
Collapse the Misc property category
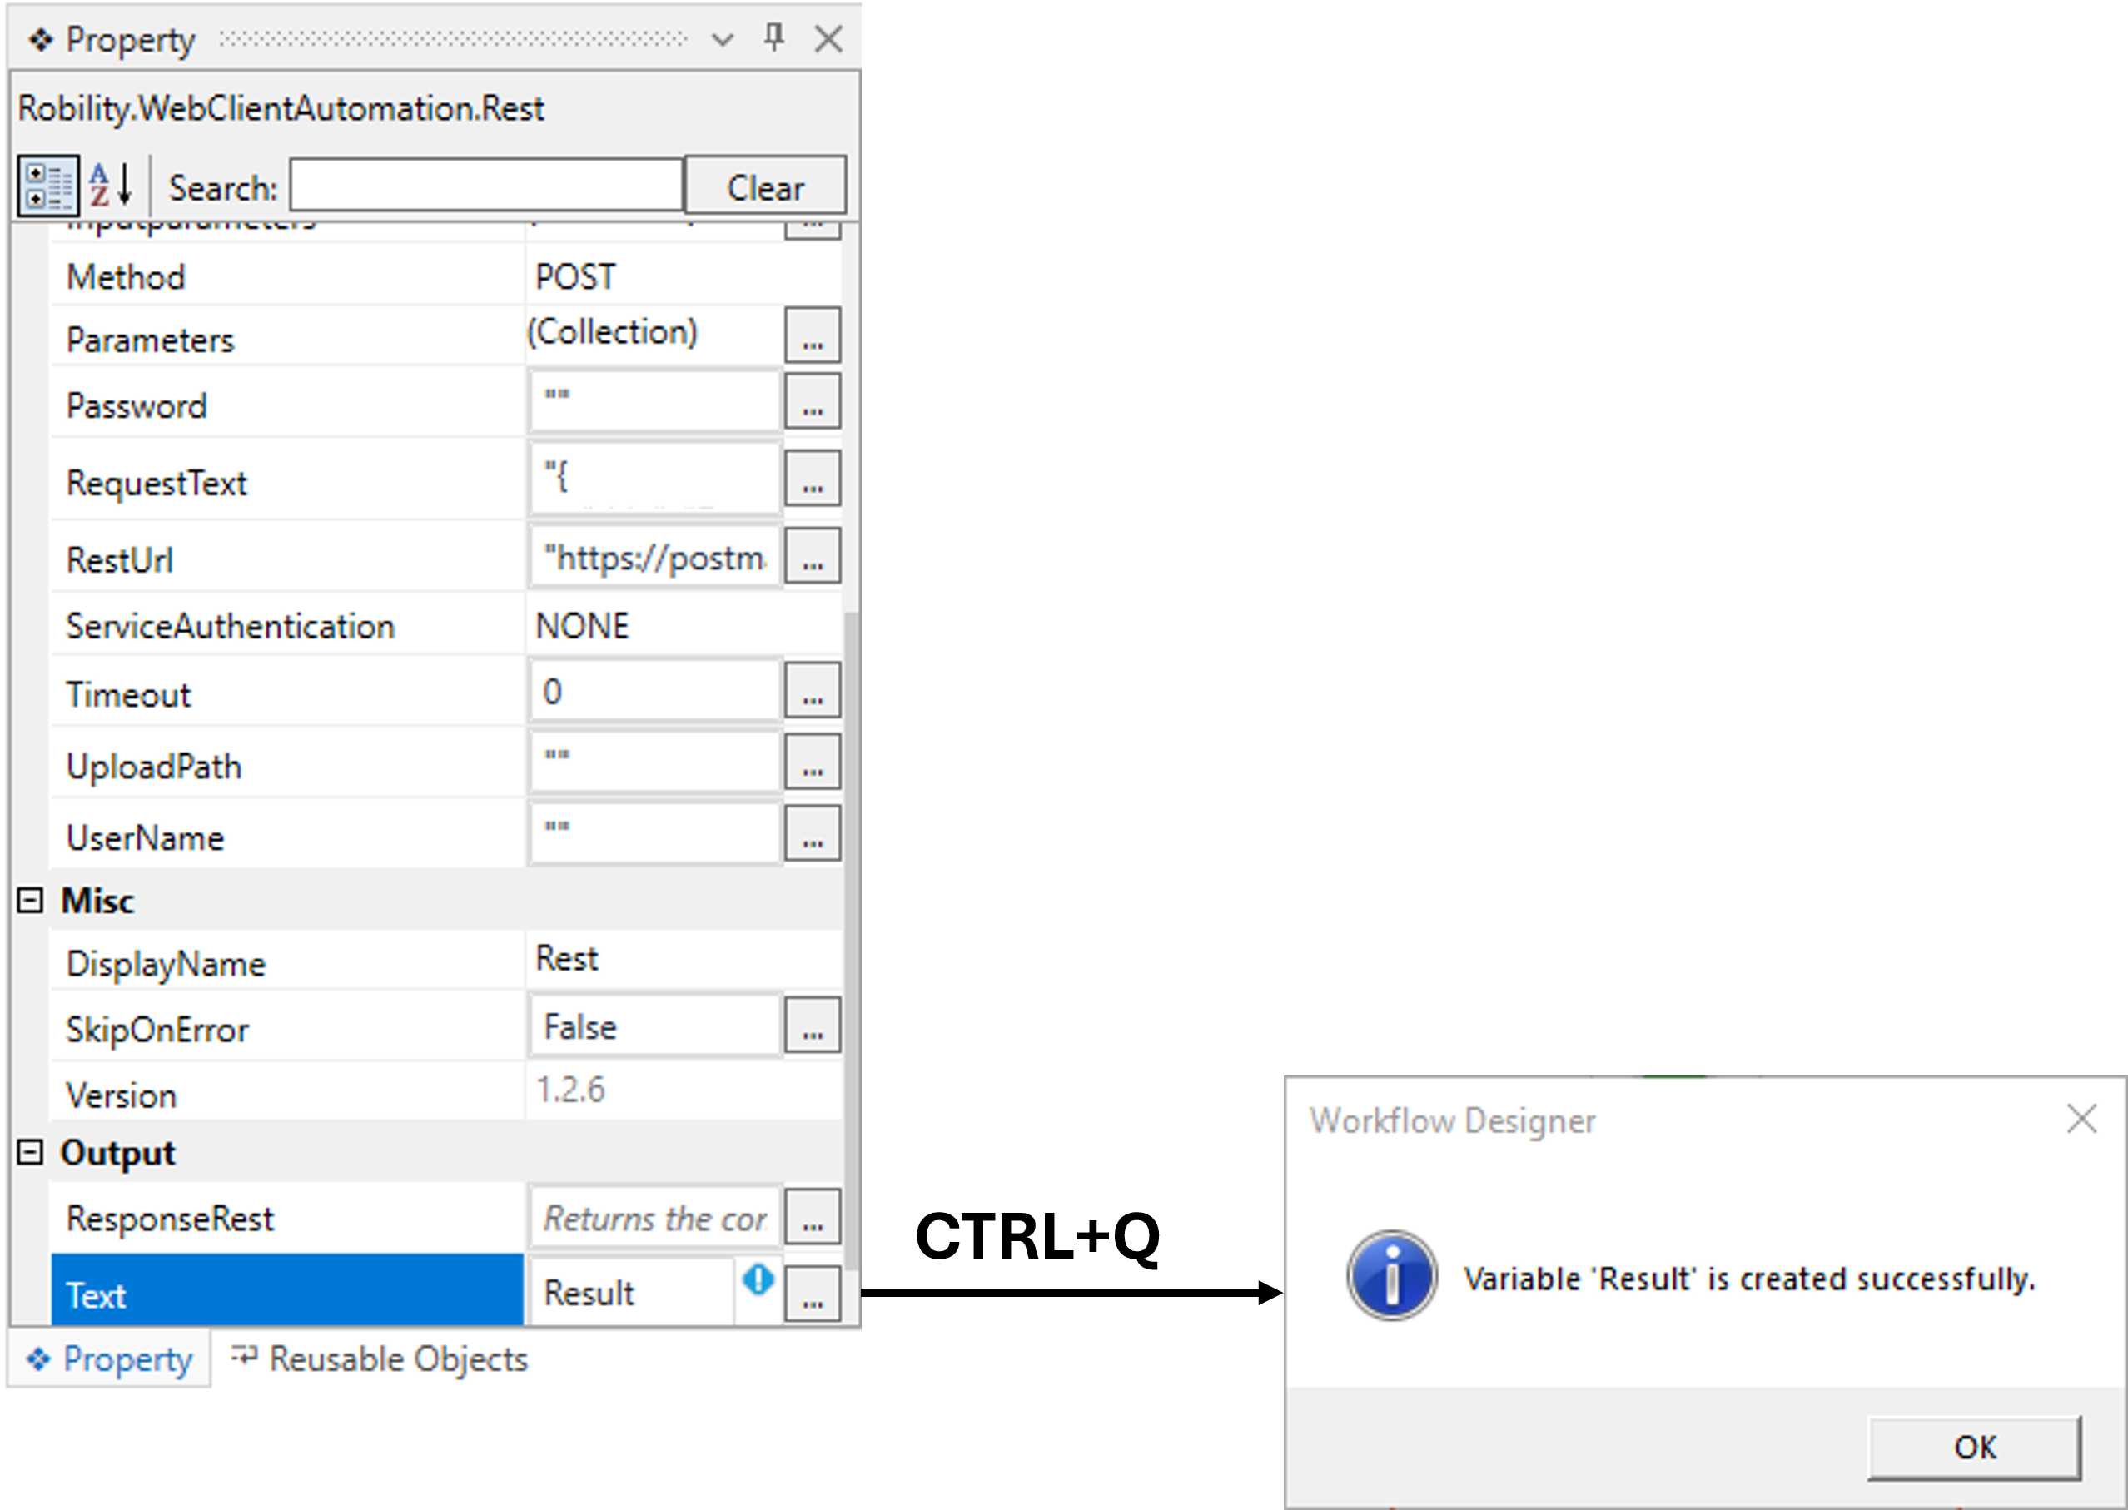[31, 900]
